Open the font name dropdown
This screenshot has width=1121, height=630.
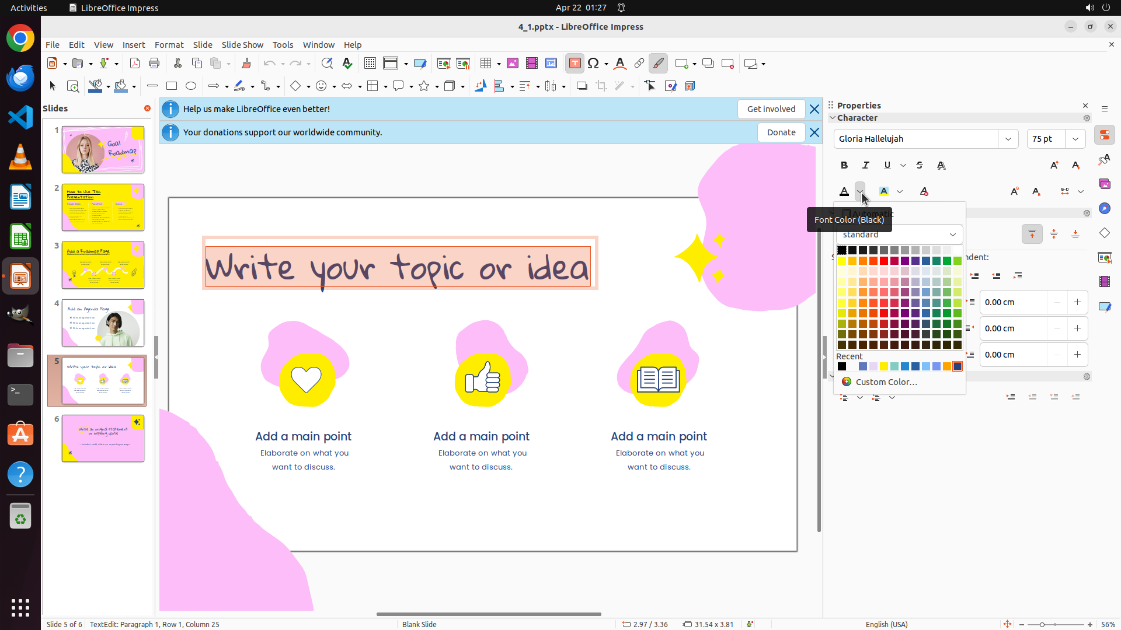click(1008, 139)
